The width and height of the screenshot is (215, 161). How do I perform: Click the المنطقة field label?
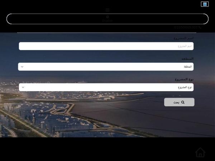pyautogui.click(x=187, y=59)
